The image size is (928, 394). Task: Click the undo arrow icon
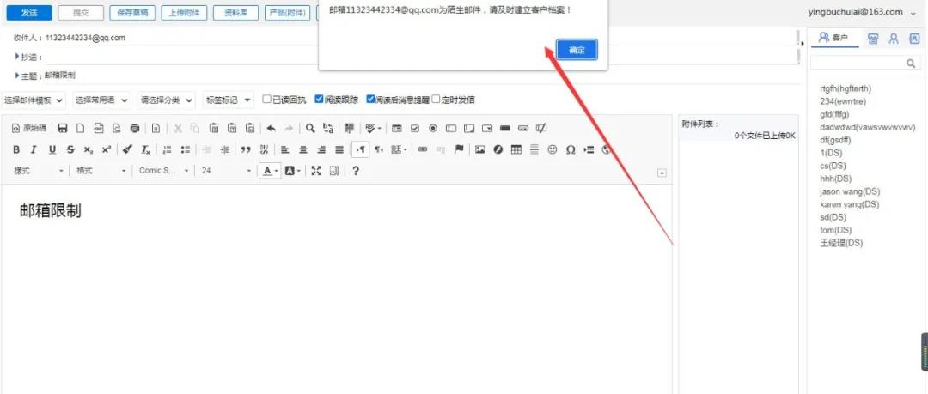pos(271,128)
